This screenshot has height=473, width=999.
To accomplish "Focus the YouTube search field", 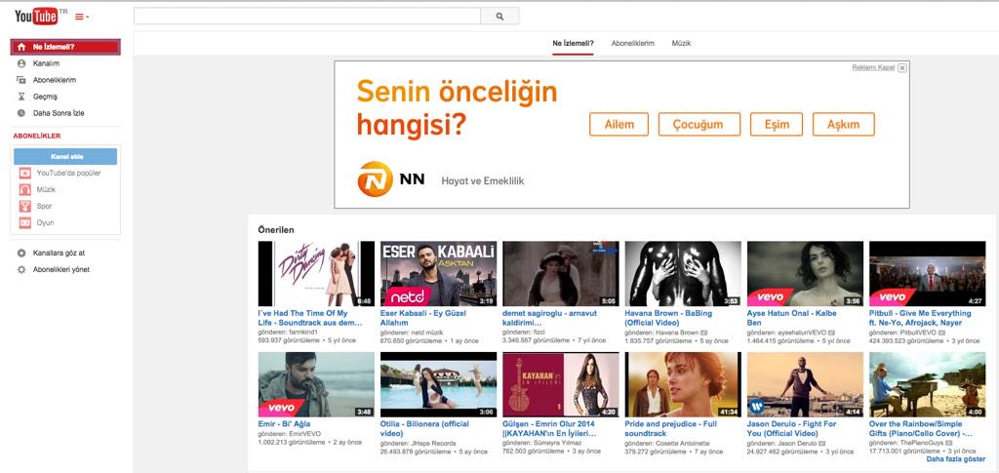I will (x=307, y=16).
